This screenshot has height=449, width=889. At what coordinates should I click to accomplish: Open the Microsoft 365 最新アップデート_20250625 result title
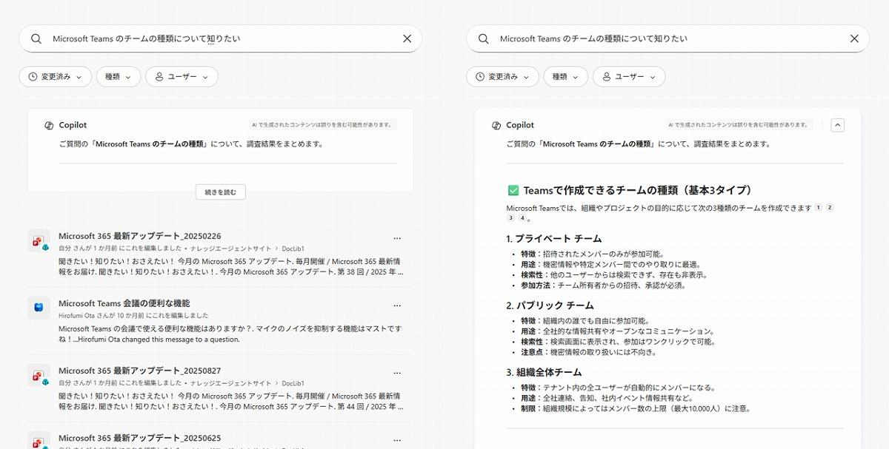click(139, 438)
